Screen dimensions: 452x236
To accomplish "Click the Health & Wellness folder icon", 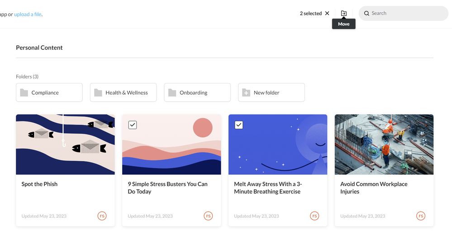I will [x=98, y=93].
